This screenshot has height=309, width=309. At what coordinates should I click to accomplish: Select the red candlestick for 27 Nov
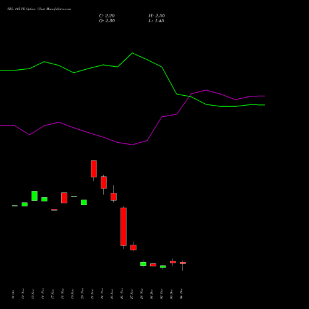(133, 247)
